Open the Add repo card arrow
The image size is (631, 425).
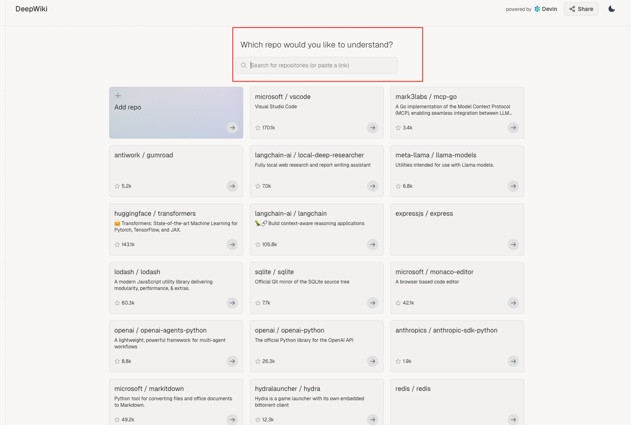[232, 128]
